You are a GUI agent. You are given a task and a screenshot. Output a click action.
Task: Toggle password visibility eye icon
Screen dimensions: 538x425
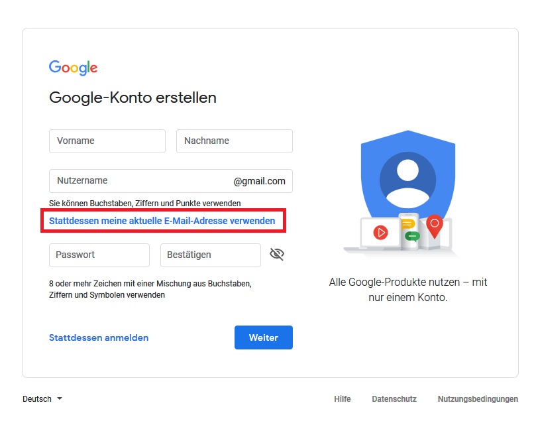coord(277,255)
